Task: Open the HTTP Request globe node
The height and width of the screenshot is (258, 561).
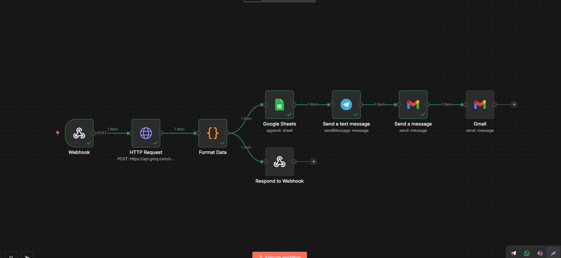Action: click(146, 133)
